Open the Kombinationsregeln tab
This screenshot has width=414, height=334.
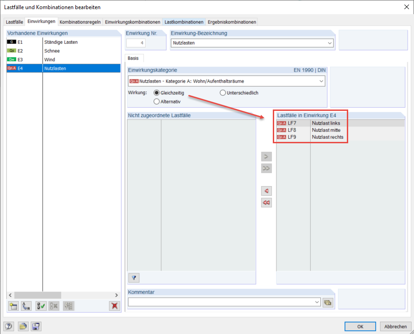pyautogui.click(x=80, y=22)
